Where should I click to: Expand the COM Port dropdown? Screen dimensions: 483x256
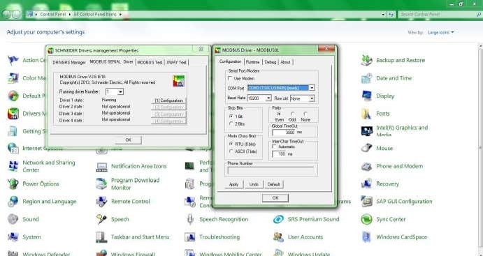(312, 88)
